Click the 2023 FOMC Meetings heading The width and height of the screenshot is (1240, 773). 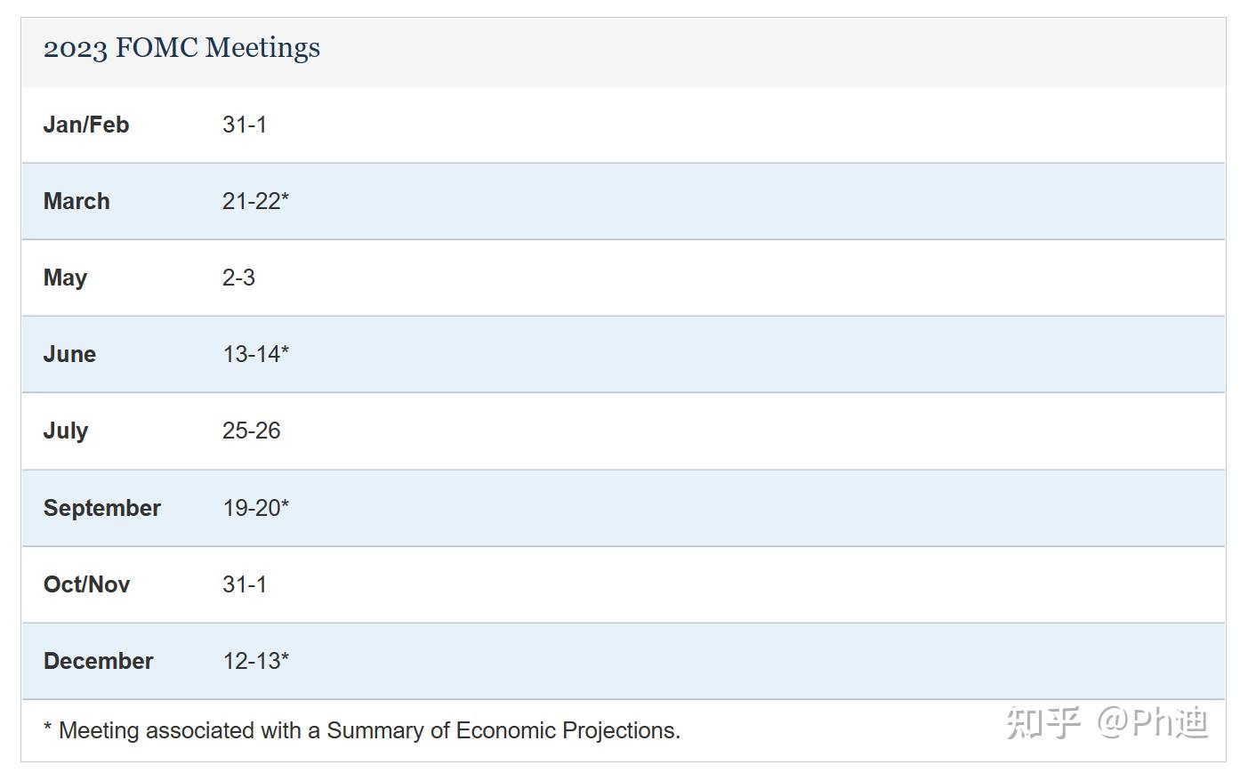[181, 48]
